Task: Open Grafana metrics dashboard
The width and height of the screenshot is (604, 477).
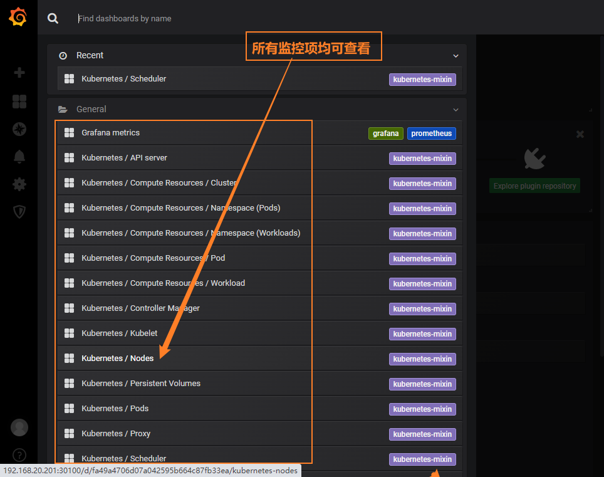Action: 110,133
